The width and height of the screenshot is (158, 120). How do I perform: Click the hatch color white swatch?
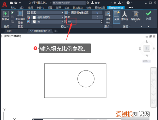coord(34,17)
